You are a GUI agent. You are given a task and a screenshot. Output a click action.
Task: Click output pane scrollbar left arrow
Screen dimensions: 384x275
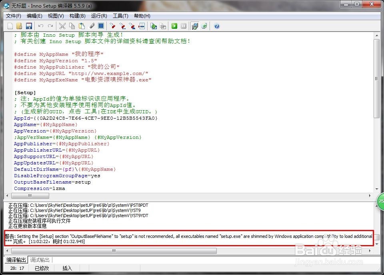pos(7,251)
